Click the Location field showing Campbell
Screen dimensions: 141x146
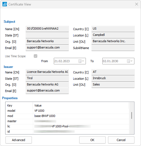(x=113, y=35)
